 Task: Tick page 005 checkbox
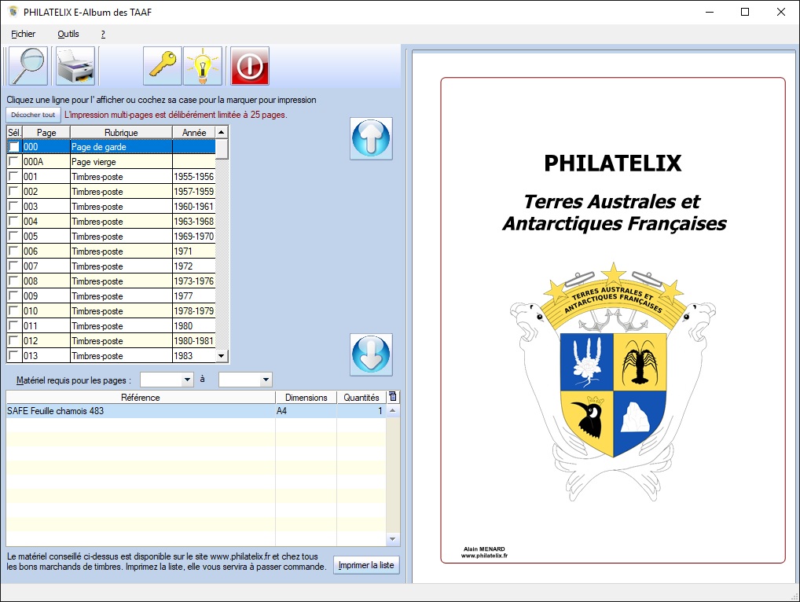click(14, 237)
